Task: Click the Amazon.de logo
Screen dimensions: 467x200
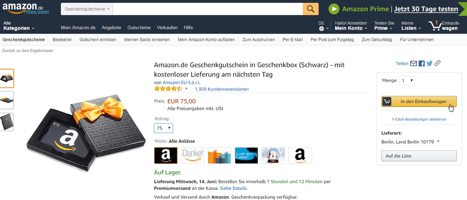Action: click(x=26, y=8)
